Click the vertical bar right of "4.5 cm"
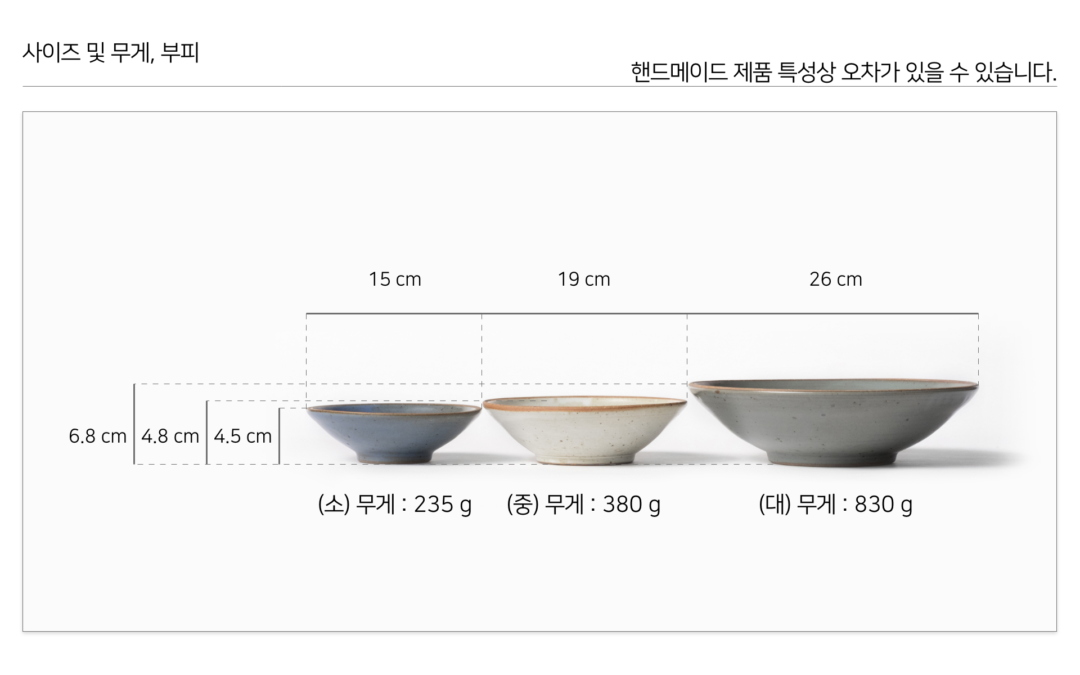Viewport: 1080px width, 675px height. 279,436
